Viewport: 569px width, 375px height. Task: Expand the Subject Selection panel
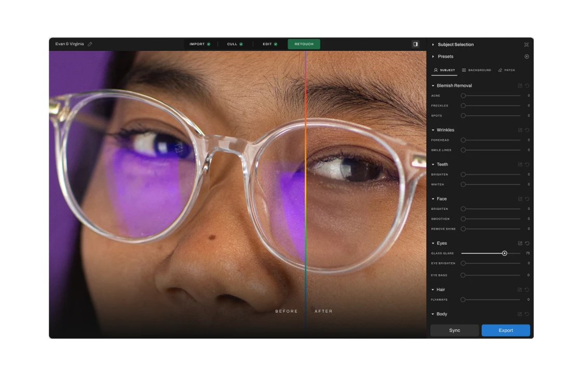433,45
